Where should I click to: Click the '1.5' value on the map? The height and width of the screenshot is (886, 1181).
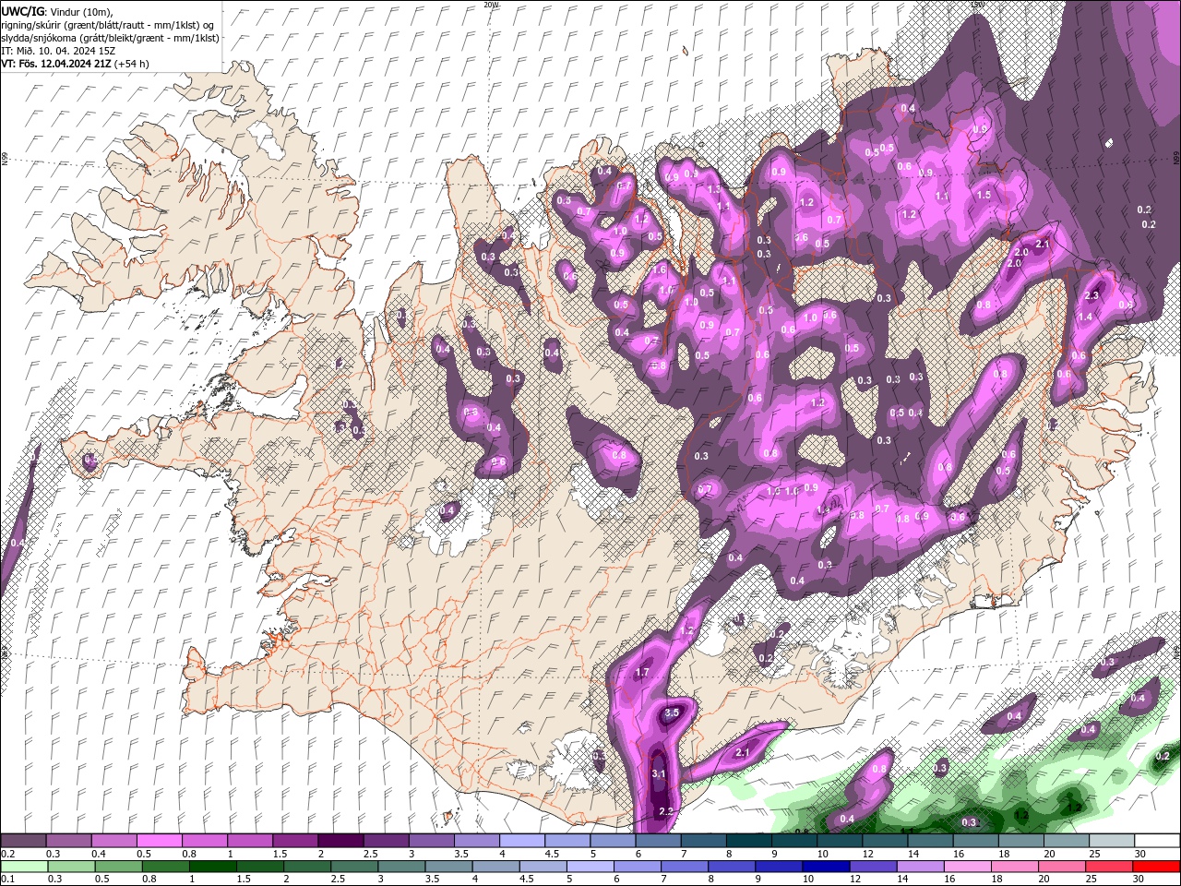(x=984, y=195)
